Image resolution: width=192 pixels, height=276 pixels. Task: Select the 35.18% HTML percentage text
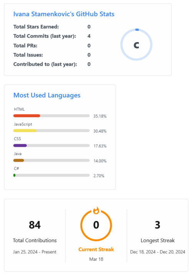[100, 116]
